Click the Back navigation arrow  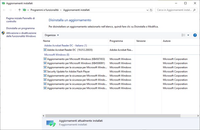[4, 10]
